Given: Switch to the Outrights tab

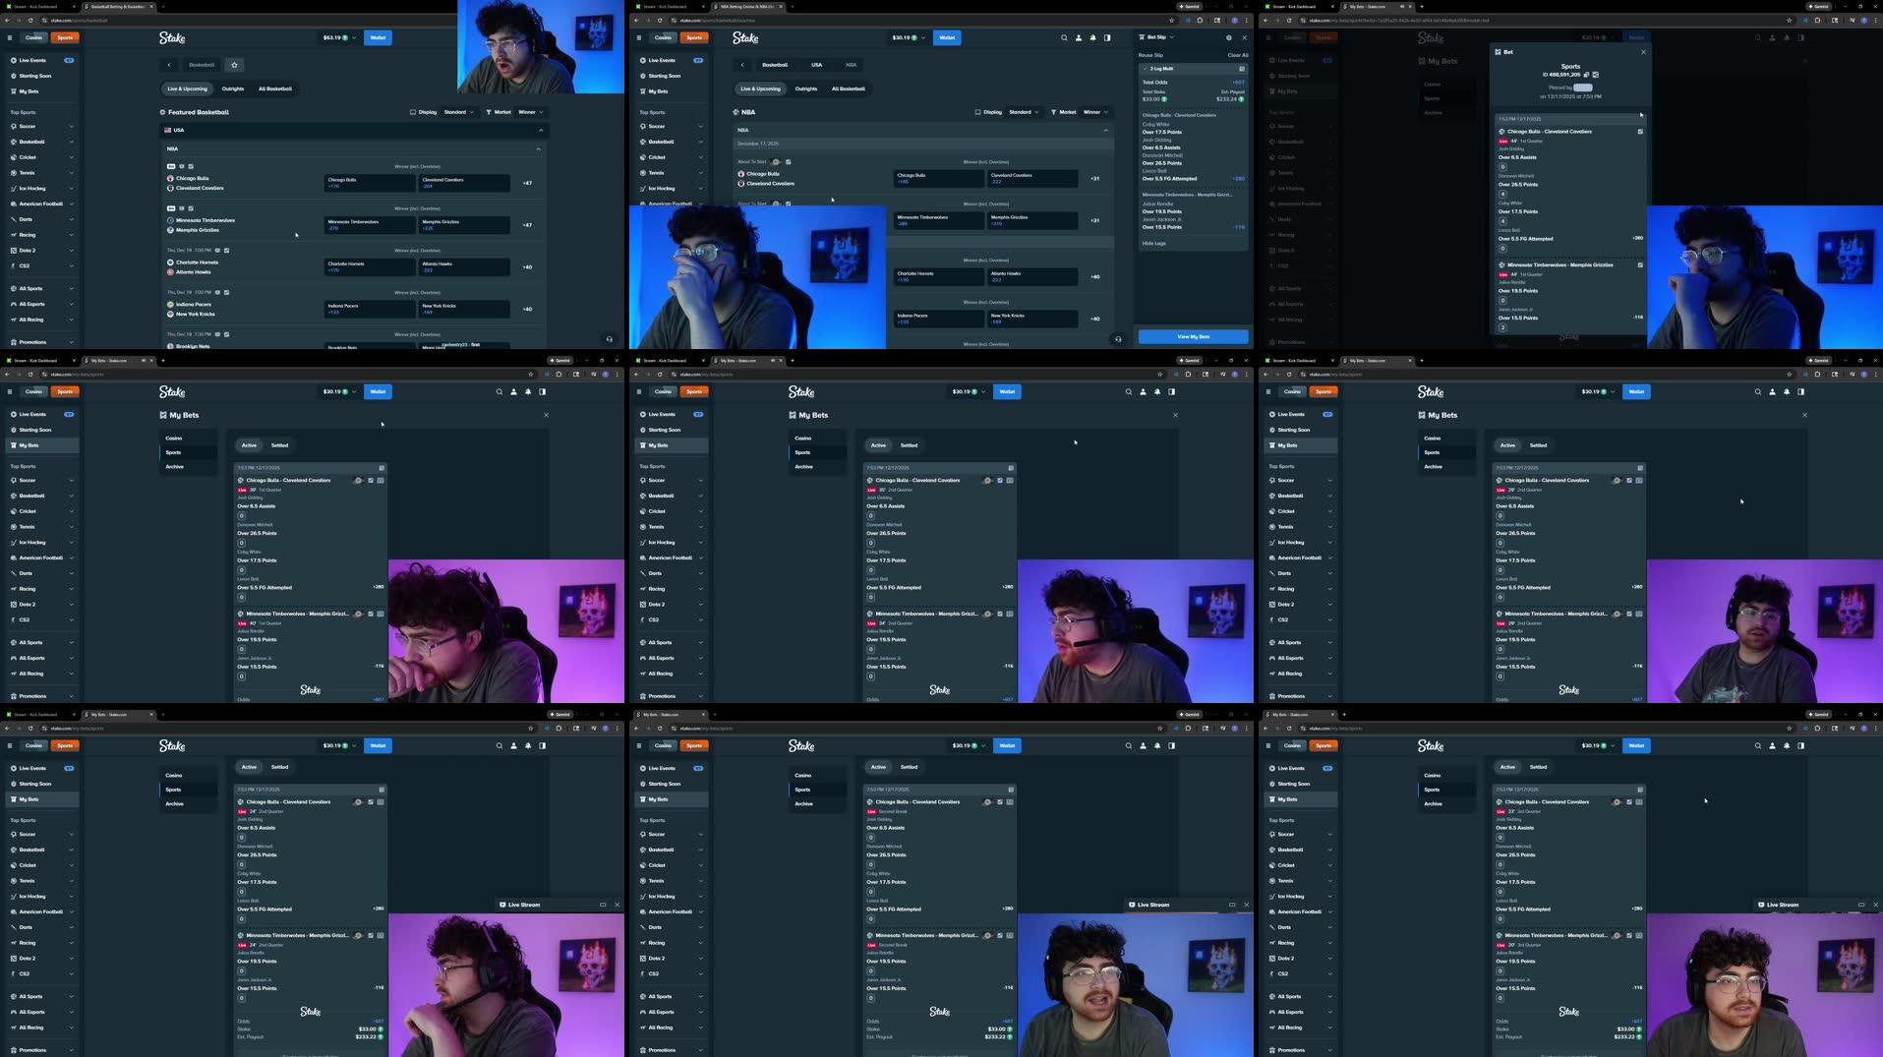Looking at the screenshot, I should pyautogui.click(x=233, y=88).
